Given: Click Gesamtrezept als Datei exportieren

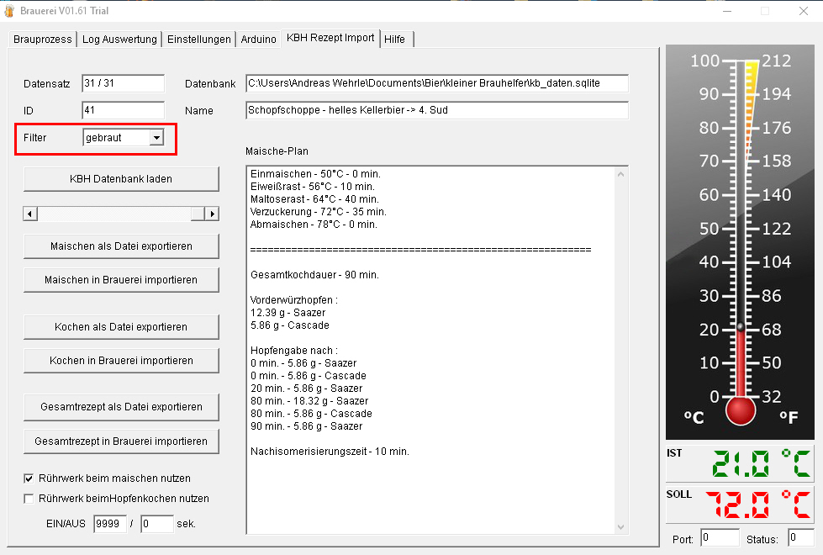Looking at the screenshot, I should pos(121,407).
